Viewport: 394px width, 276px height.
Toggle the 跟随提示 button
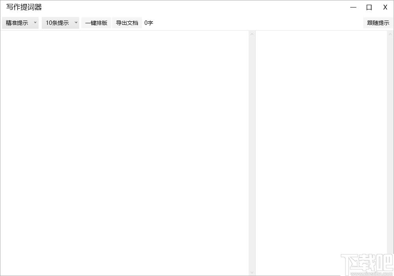(378, 23)
